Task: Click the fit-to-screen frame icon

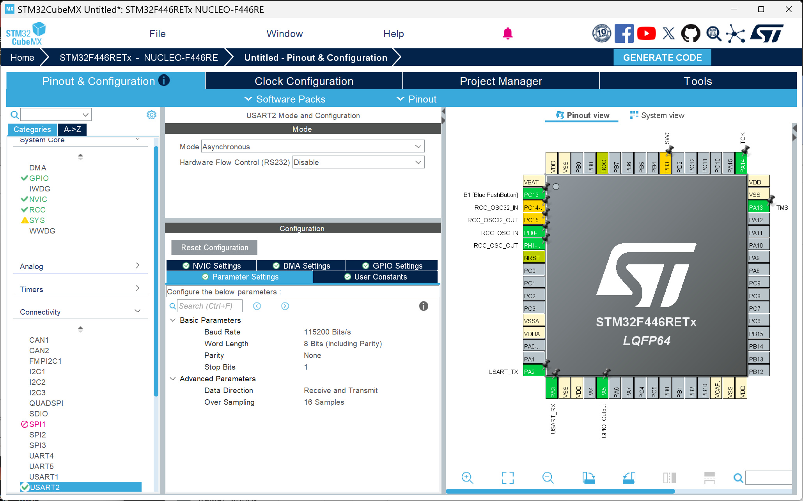Action: (507, 478)
